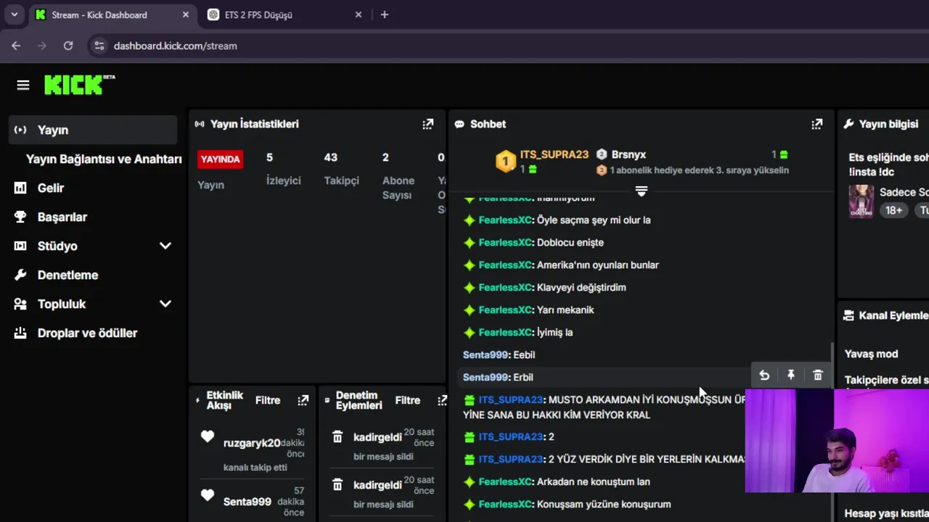The width and height of the screenshot is (929, 522).
Task: Click trash icon on second kadirgeldi entry
Action: (x=337, y=484)
